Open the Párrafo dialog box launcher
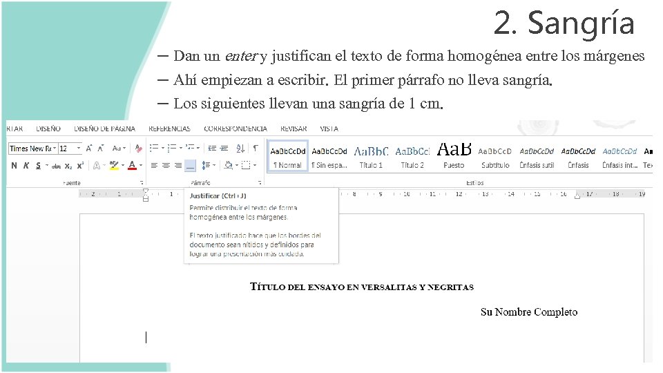 (x=260, y=182)
